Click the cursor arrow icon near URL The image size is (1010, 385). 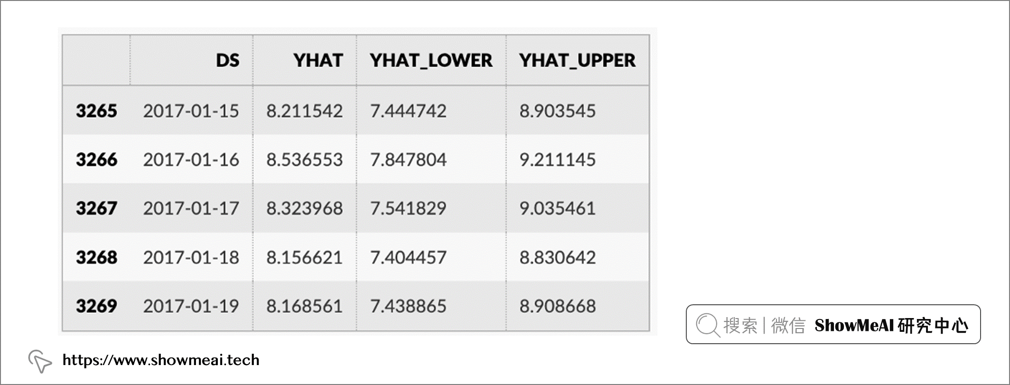(40, 361)
